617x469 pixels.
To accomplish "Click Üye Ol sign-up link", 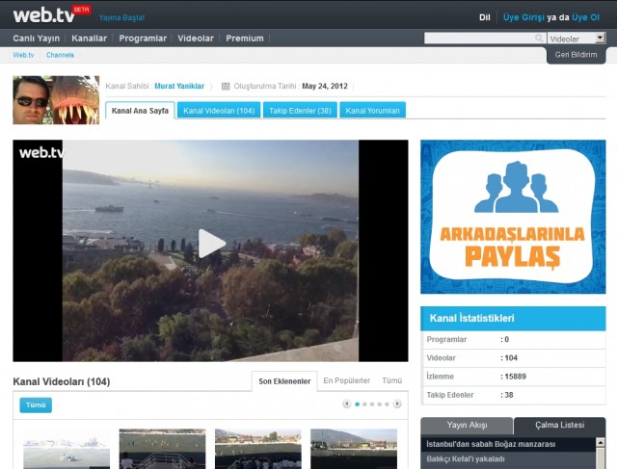I will 585,17.
